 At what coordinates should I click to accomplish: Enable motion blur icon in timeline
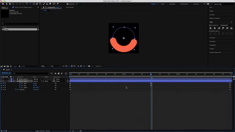pos(62,73)
